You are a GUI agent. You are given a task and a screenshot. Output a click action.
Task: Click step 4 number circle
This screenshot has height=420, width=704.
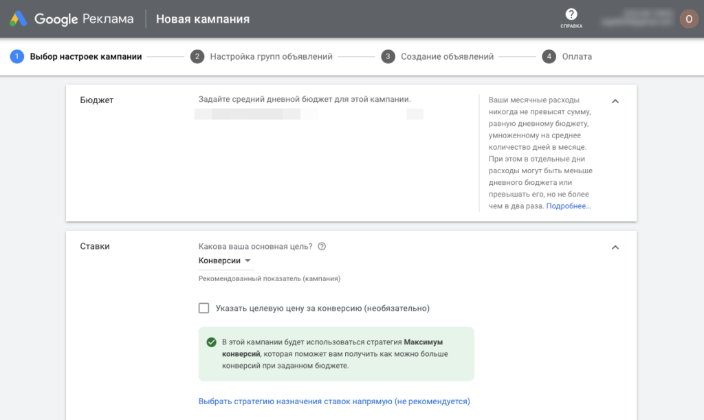tap(549, 56)
